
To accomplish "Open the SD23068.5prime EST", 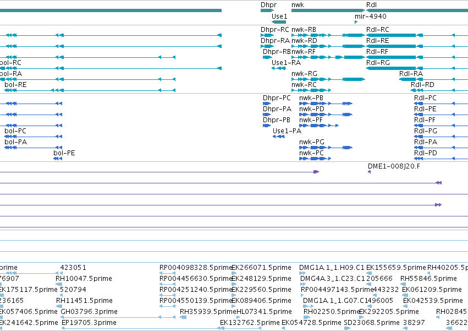I will (x=347, y=328).
